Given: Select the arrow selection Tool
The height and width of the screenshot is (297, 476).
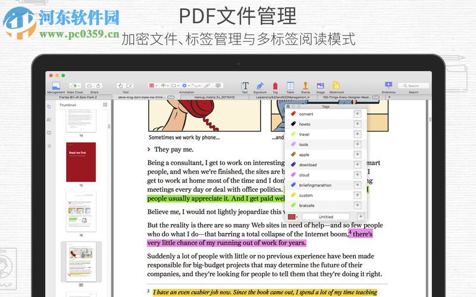Looking at the screenshot, I should coord(130,86).
